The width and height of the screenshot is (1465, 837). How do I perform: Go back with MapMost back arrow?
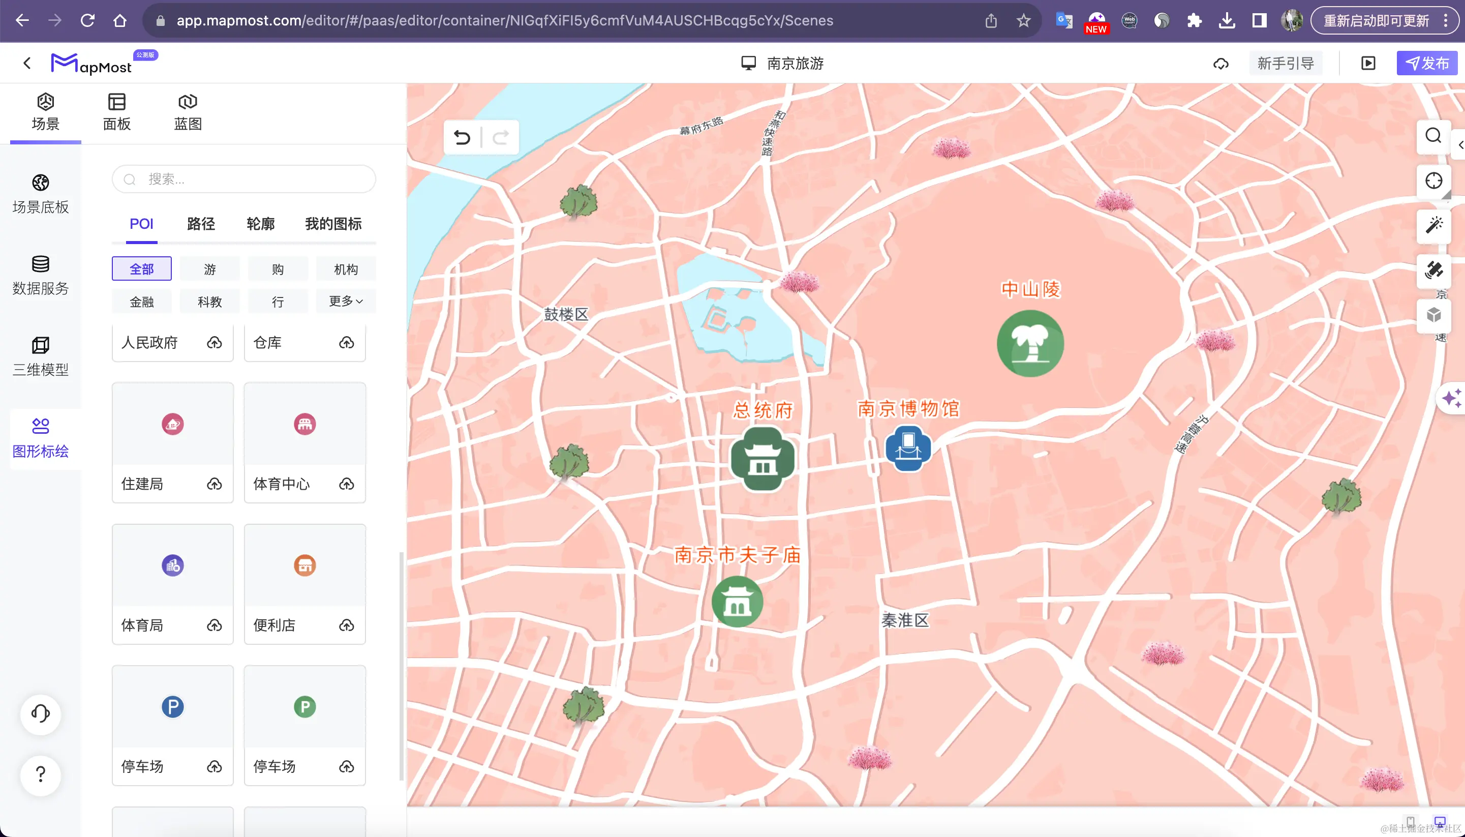(27, 63)
